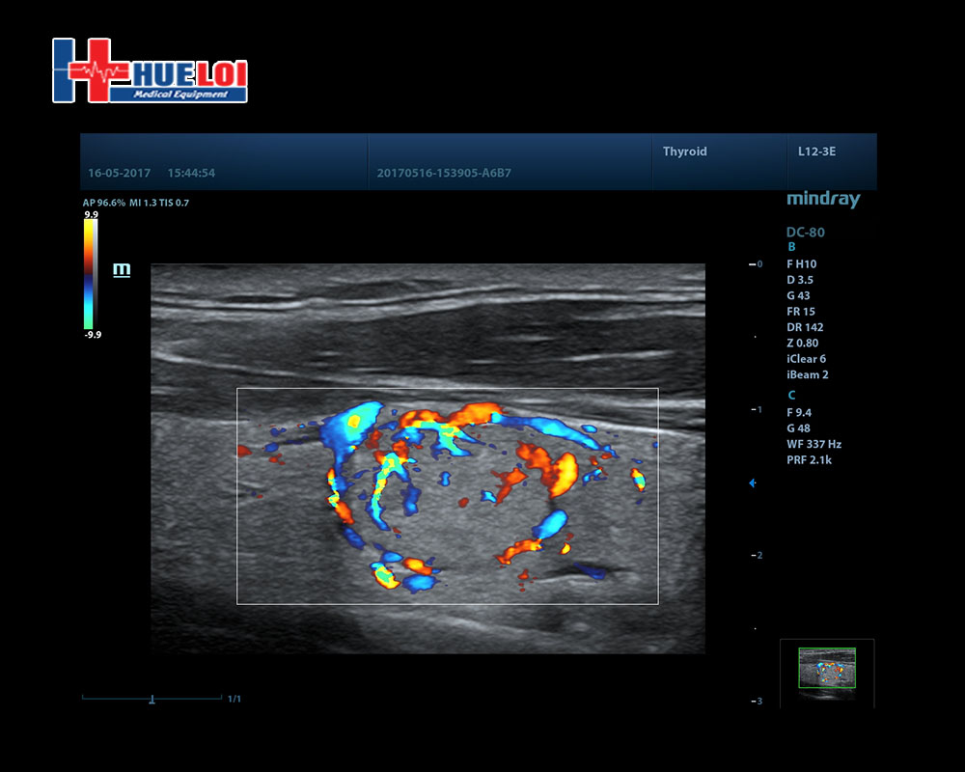Click the '9.9' top velocity scale value
Image resolution: width=965 pixels, height=772 pixels.
click(x=91, y=215)
